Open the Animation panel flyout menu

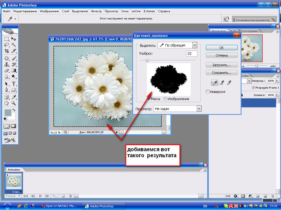[x=205, y=170]
